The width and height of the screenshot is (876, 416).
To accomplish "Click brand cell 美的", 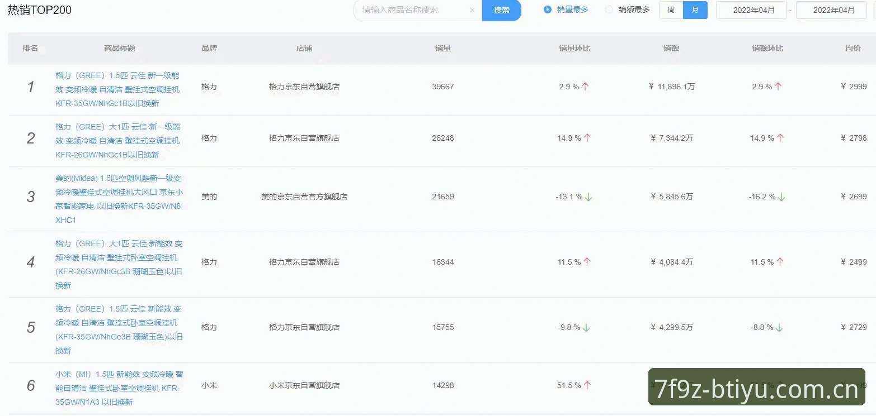I will [209, 197].
